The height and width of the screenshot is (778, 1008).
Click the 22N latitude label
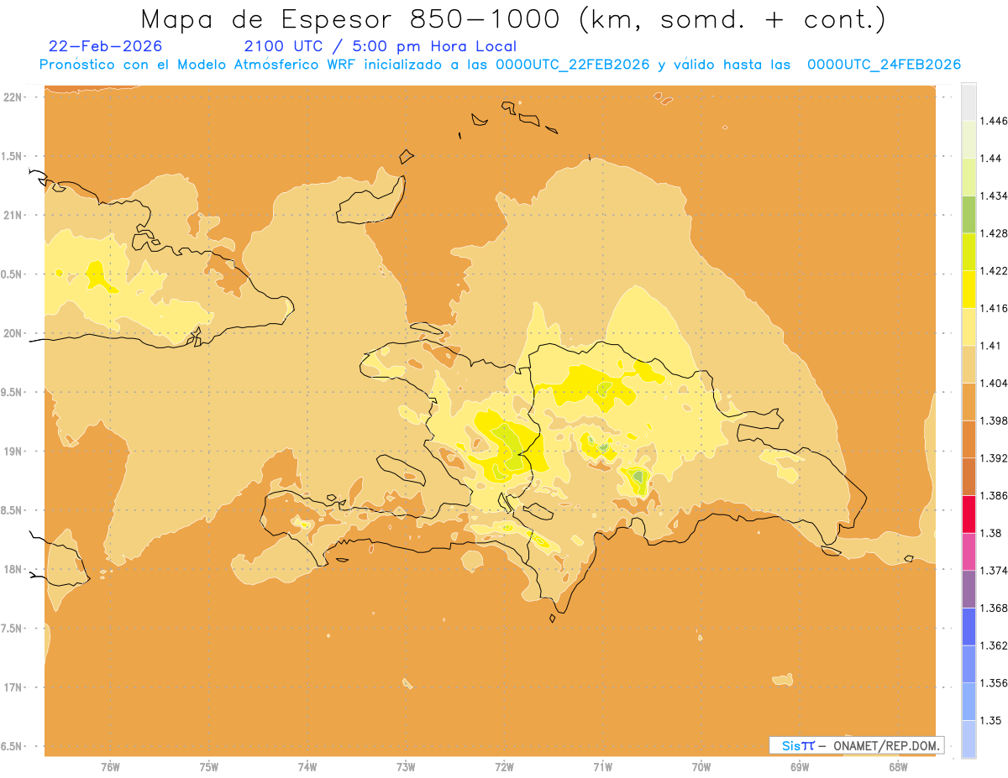pos(13,97)
